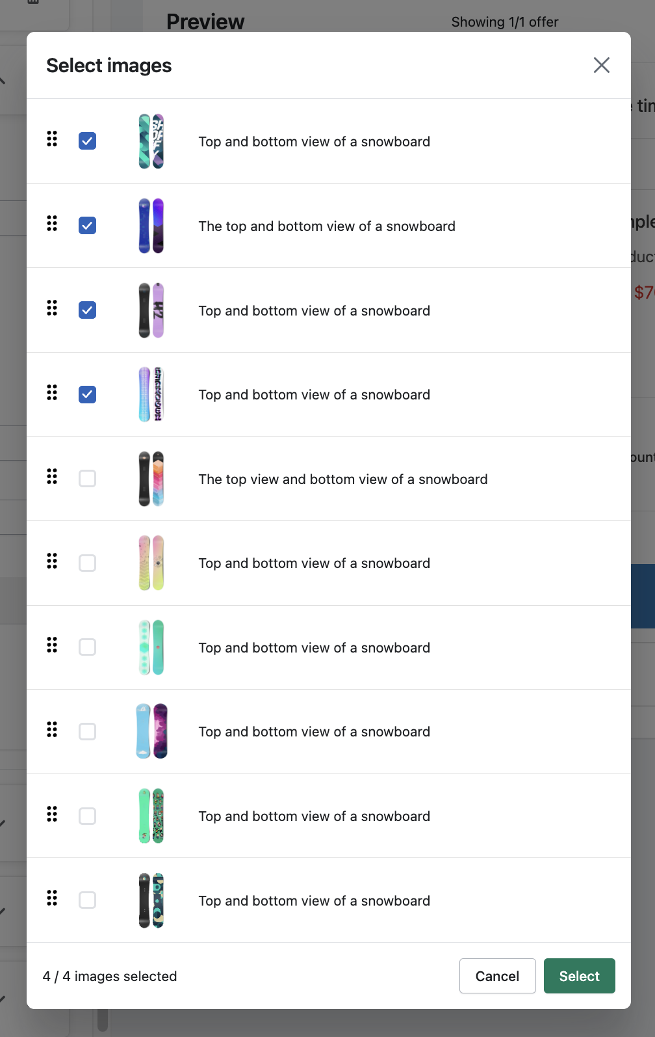
Task: Check the black and orange gradient snowboard checkbox
Action: [x=87, y=479]
